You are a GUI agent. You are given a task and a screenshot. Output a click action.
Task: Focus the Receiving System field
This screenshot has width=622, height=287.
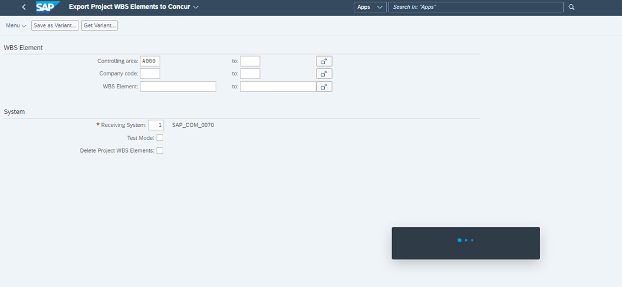pyautogui.click(x=156, y=126)
